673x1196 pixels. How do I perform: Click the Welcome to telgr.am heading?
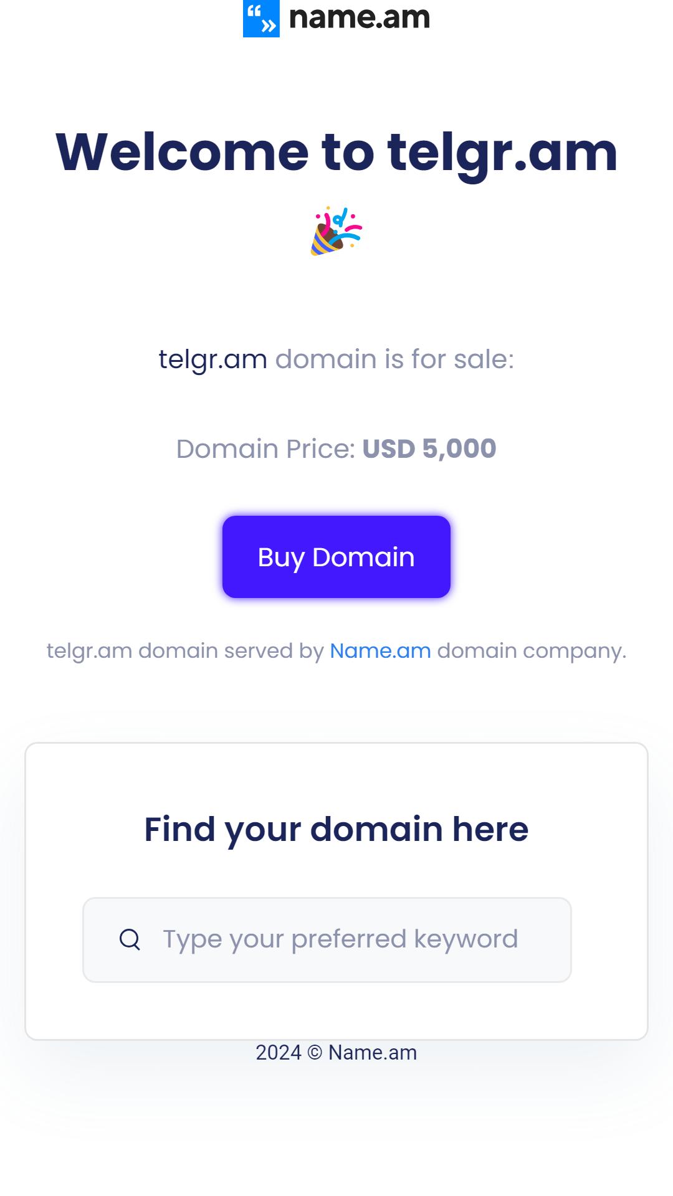[x=336, y=153]
